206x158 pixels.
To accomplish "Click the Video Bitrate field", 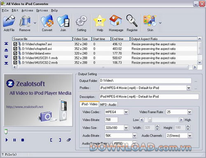I will 111,120.
